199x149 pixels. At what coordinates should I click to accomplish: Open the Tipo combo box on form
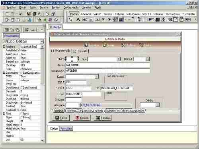(119, 59)
